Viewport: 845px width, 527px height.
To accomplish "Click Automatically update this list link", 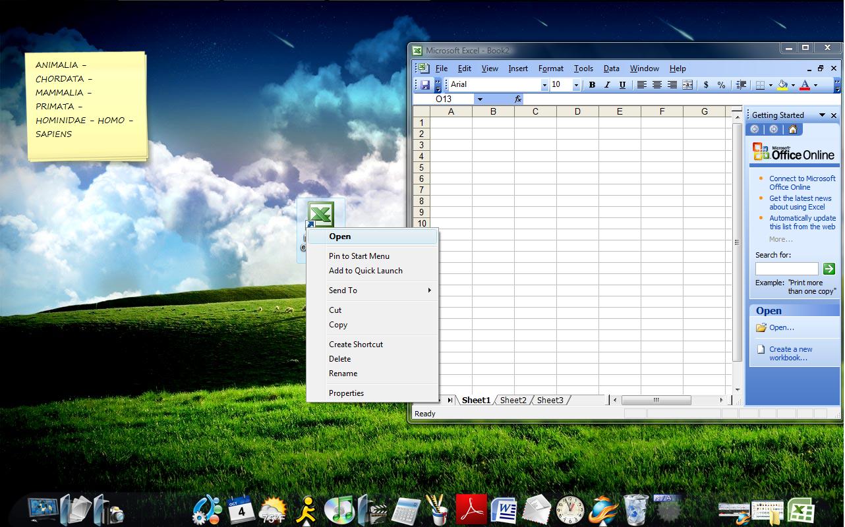I will pos(802,222).
